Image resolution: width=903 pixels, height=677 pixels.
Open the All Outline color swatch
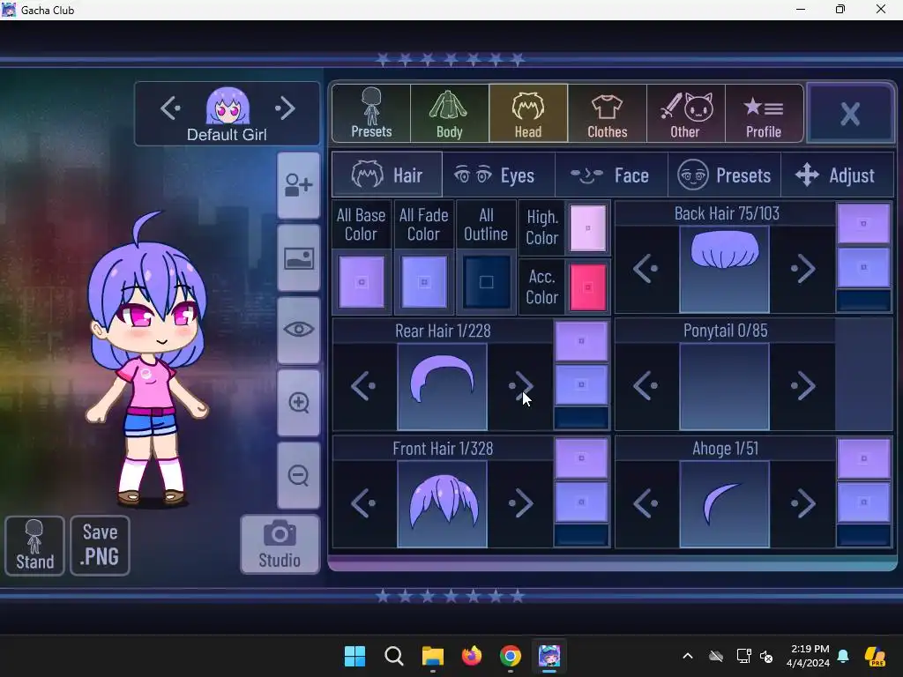point(487,282)
